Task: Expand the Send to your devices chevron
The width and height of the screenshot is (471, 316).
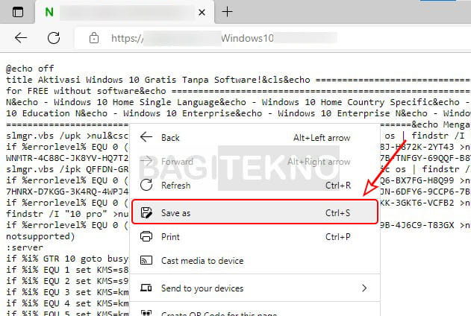Action: (x=364, y=288)
